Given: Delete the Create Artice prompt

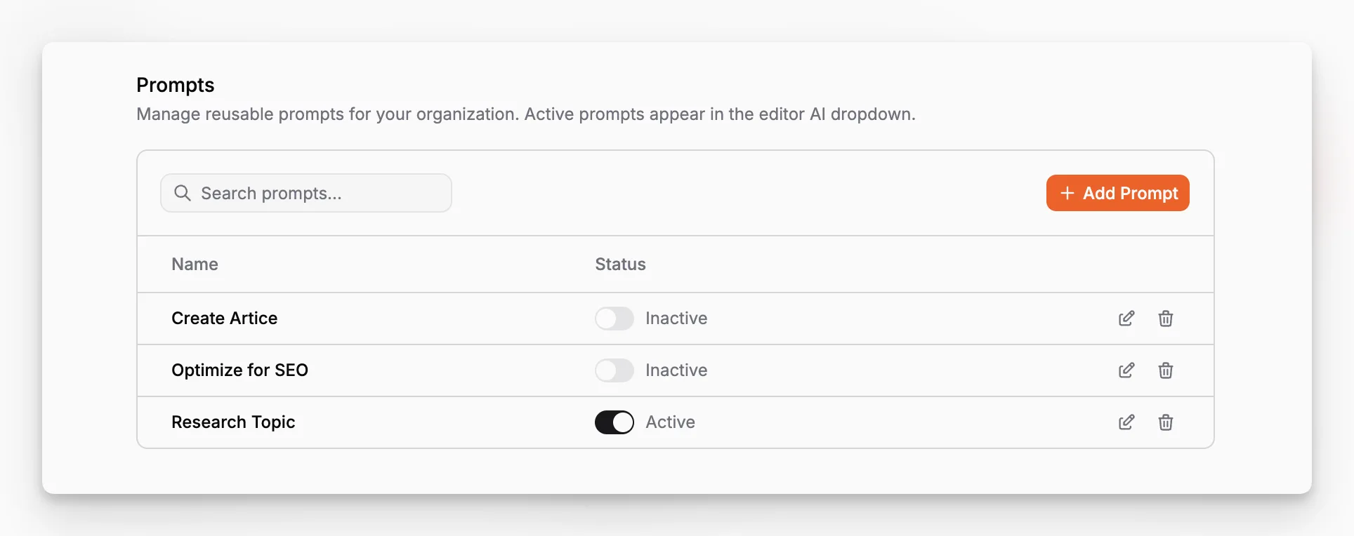Looking at the screenshot, I should click(x=1166, y=319).
